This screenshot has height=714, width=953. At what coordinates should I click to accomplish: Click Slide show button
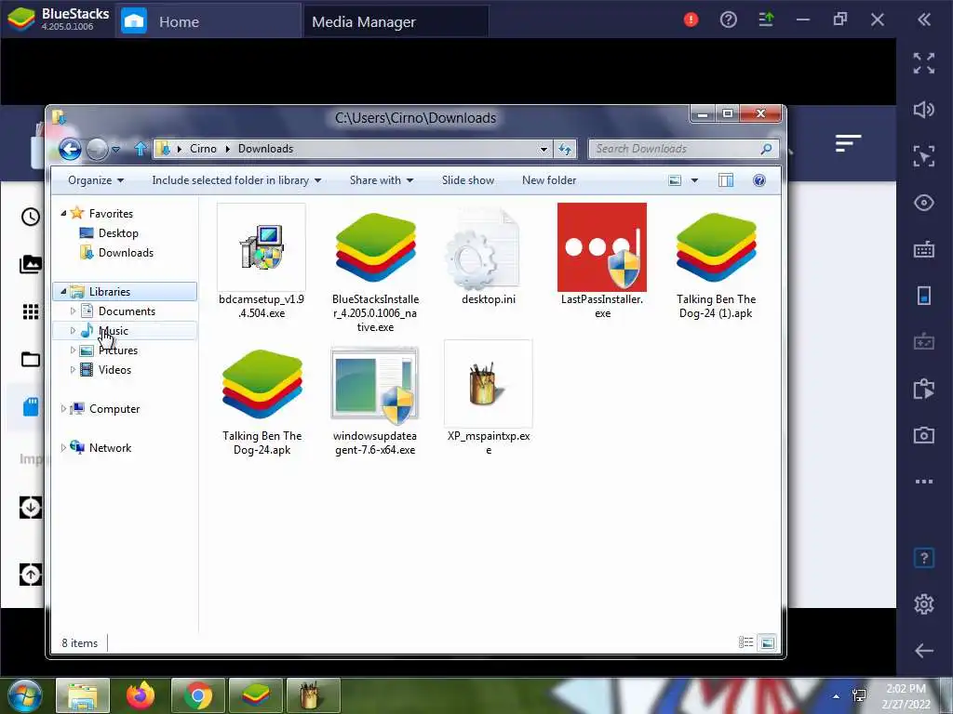[468, 180]
